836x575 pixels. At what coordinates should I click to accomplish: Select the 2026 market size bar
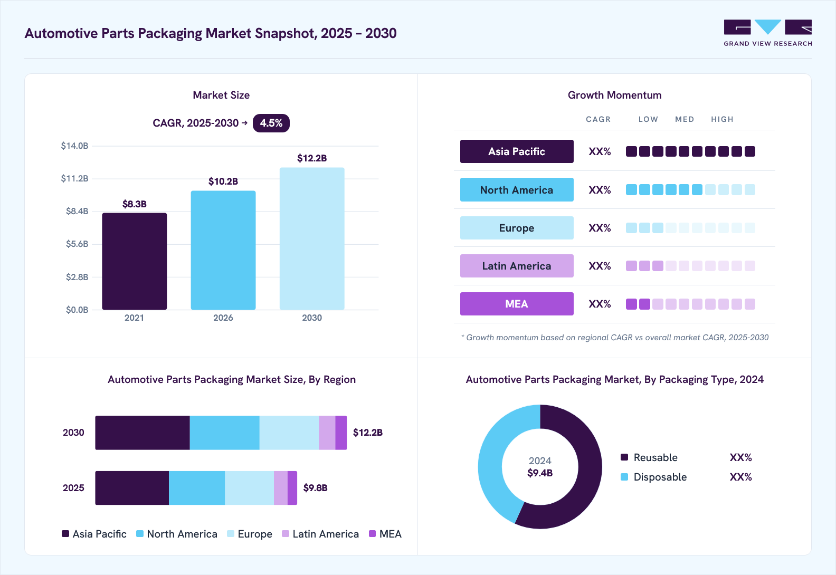tap(223, 250)
